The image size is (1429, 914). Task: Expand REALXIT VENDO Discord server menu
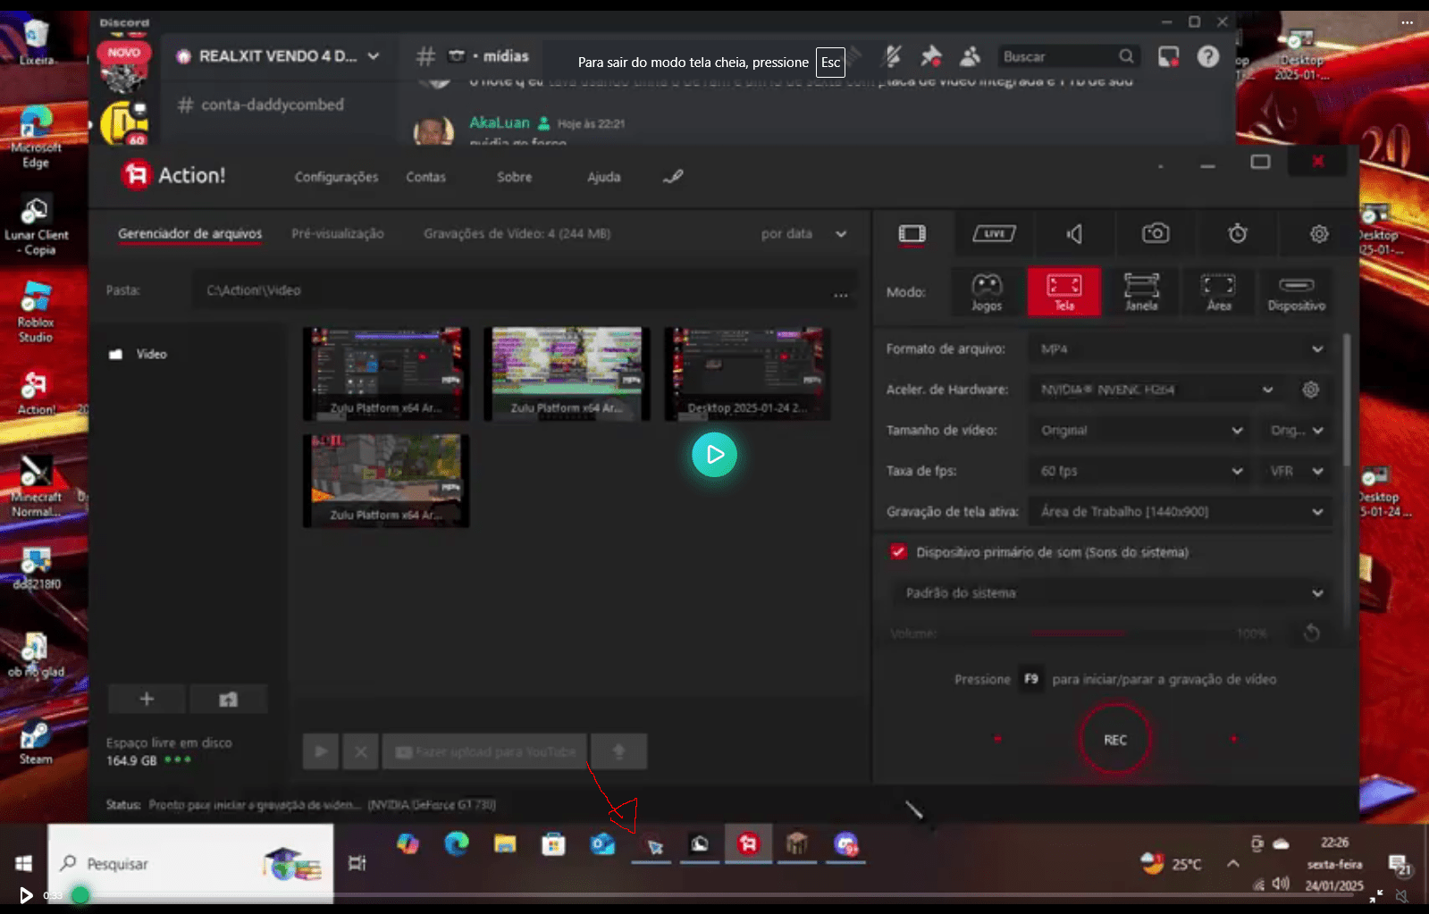click(x=277, y=55)
